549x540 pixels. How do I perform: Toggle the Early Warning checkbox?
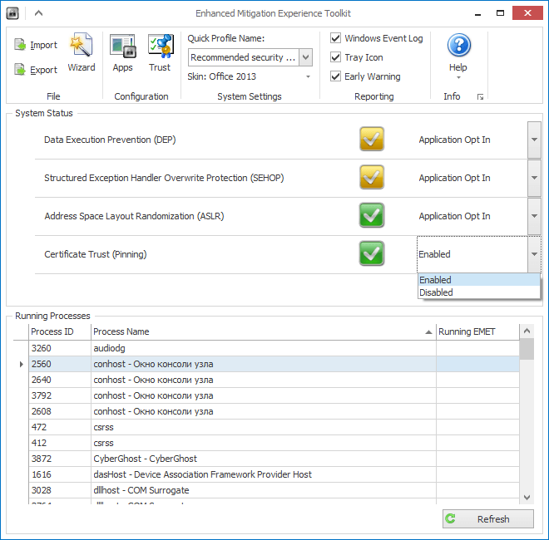point(335,76)
